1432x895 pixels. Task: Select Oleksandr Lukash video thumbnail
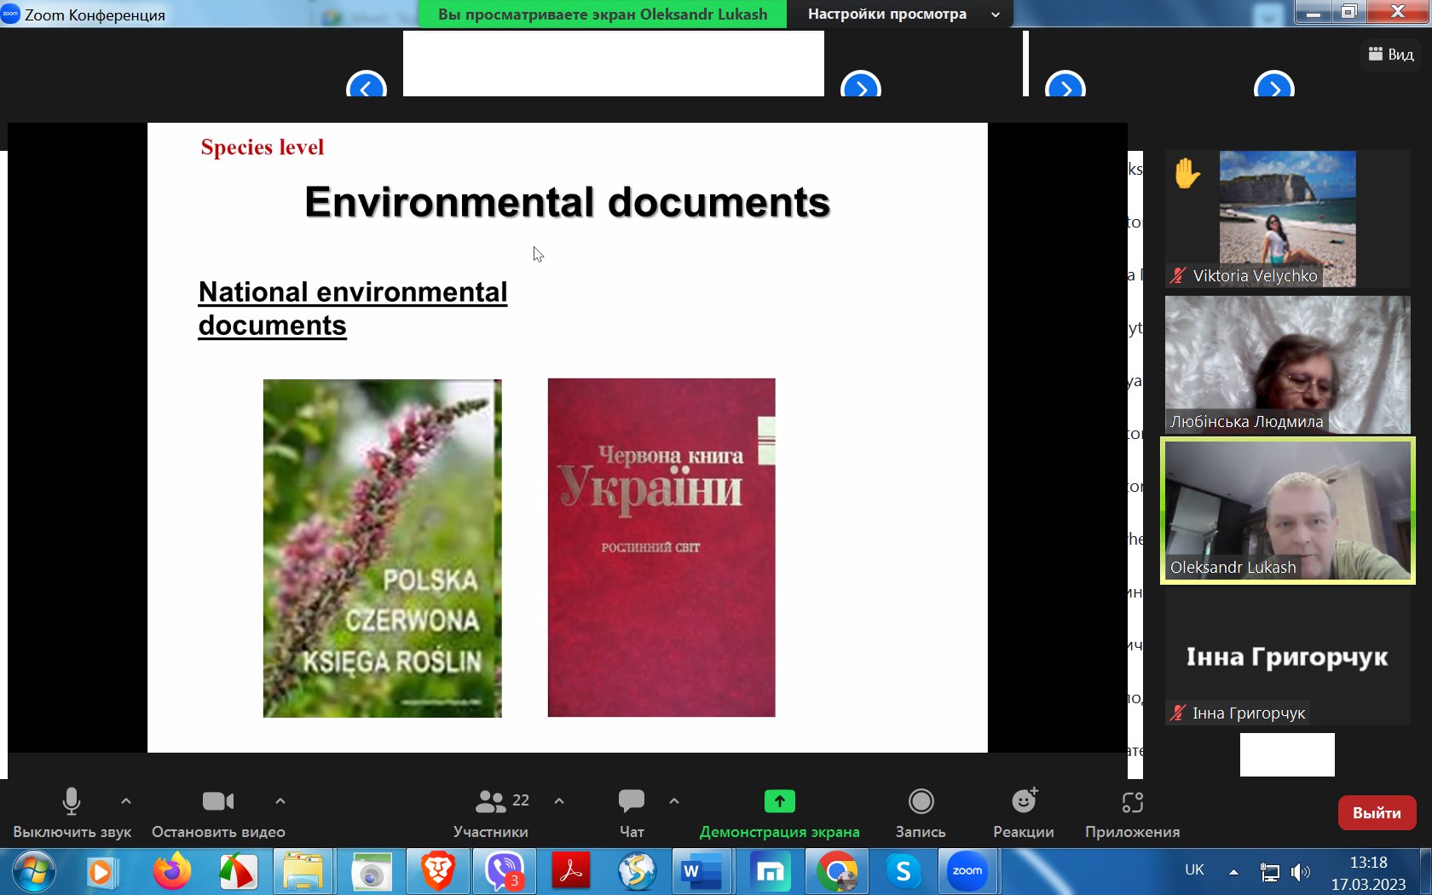[x=1287, y=511]
